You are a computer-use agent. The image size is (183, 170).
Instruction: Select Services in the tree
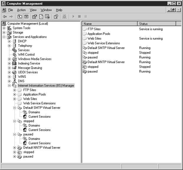[24, 50]
